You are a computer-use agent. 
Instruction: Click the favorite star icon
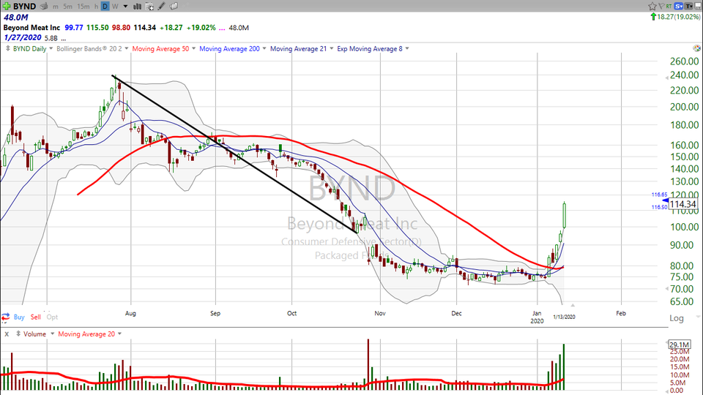click(x=652, y=6)
